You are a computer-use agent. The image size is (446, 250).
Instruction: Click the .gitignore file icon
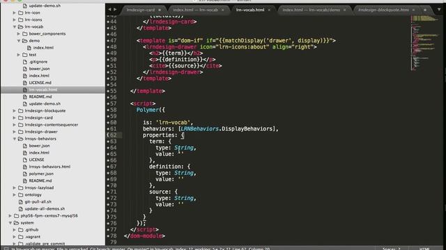click(x=25, y=62)
